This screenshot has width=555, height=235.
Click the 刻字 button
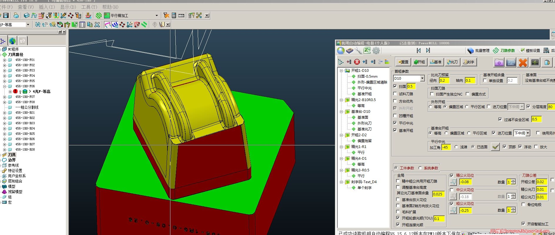click(469, 62)
